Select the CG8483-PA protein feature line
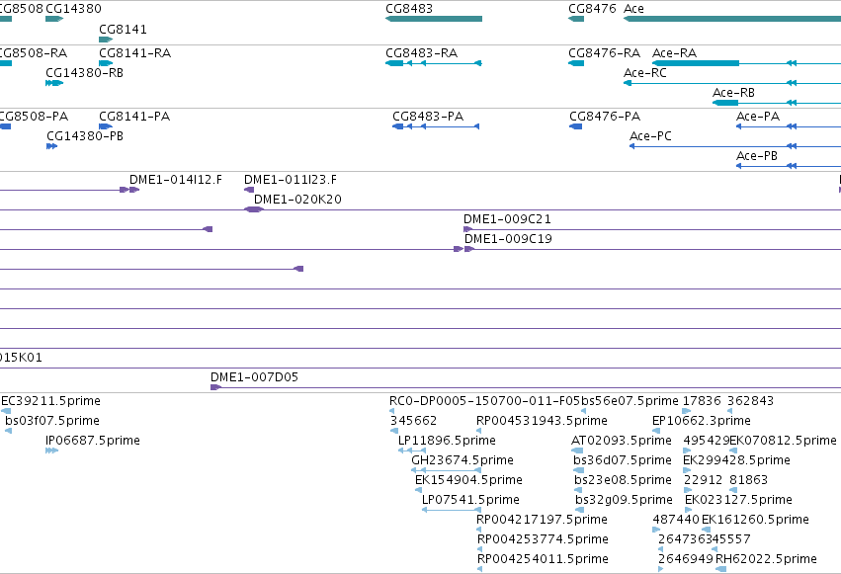The width and height of the screenshot is (841, 574). [436, 126]
